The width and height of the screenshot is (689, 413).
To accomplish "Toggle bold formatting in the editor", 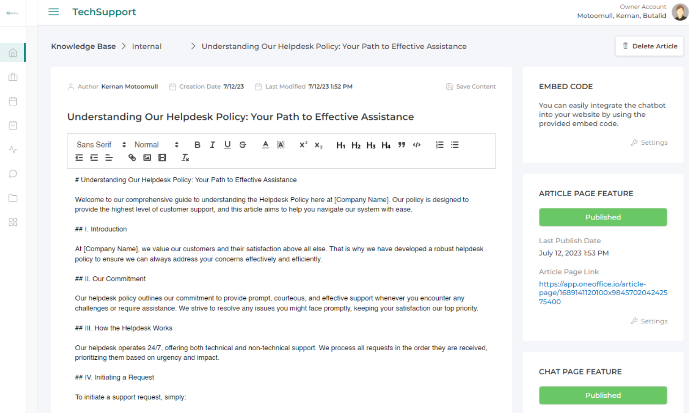I will click(x=197, y=145).
